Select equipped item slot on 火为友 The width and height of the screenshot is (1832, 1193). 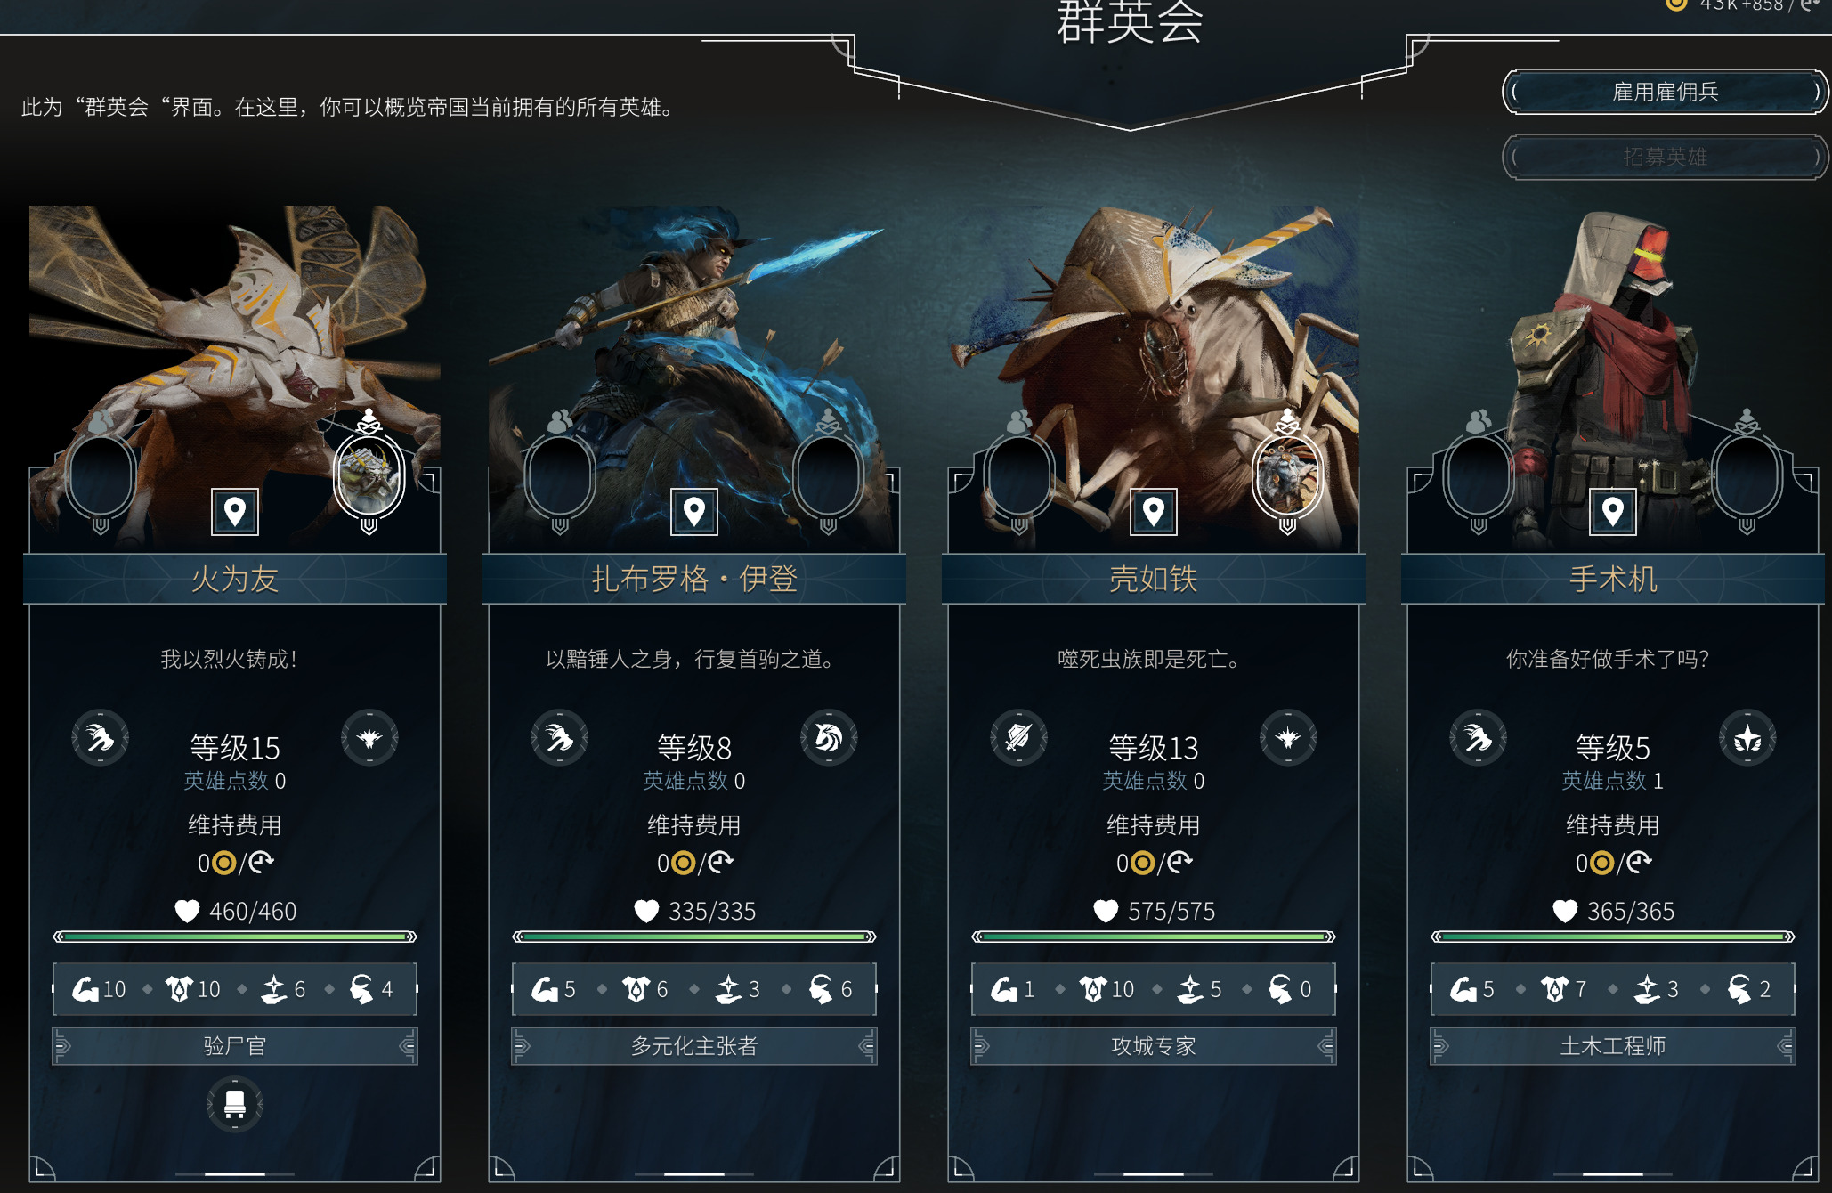369,477
